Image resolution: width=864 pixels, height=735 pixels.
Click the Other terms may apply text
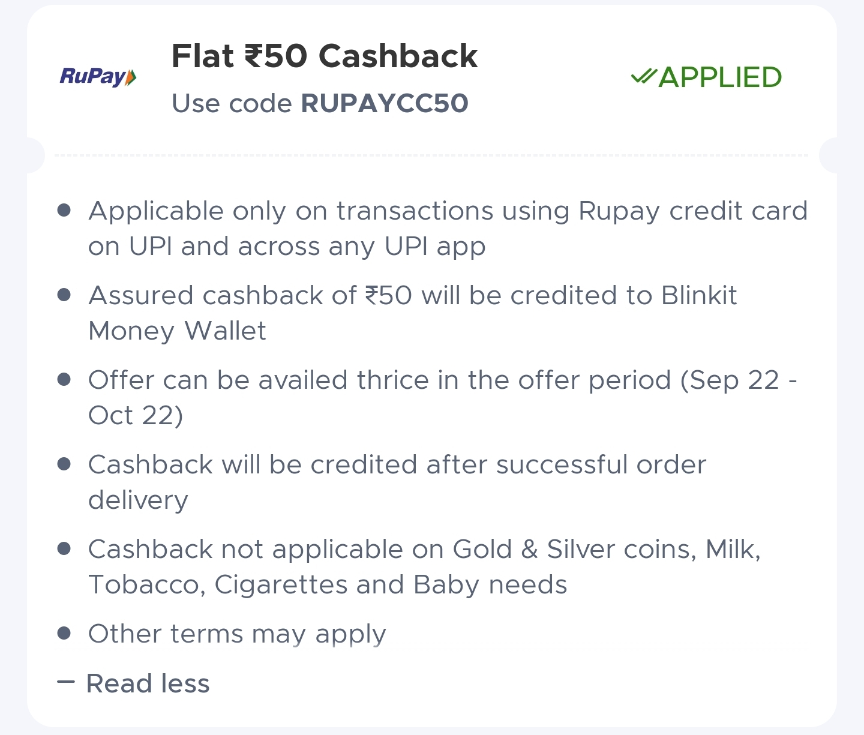(x=237, y=634)
